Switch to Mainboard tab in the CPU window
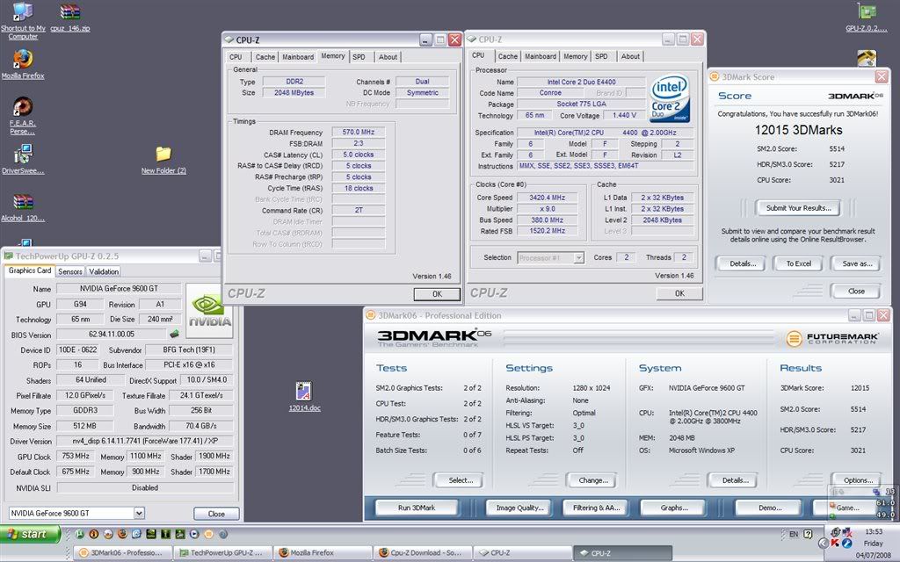900x562 pixels. pos(541,56)
